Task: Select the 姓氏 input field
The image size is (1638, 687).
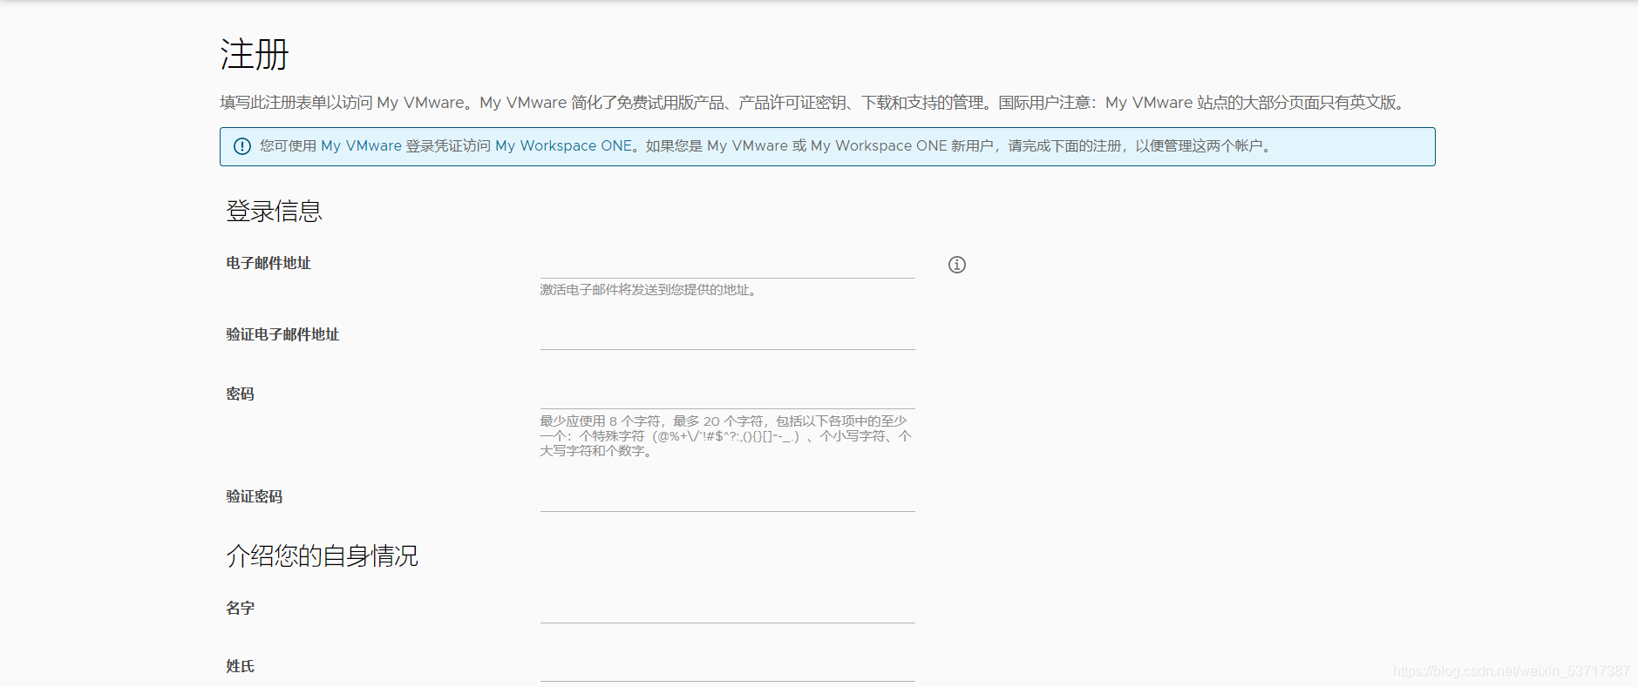Action: coord(727,668)
